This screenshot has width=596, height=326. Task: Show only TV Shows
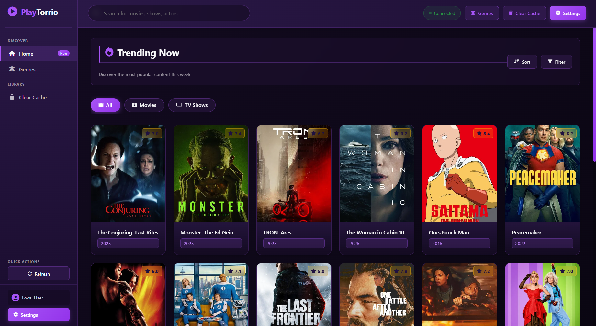(x=192, y=105)
